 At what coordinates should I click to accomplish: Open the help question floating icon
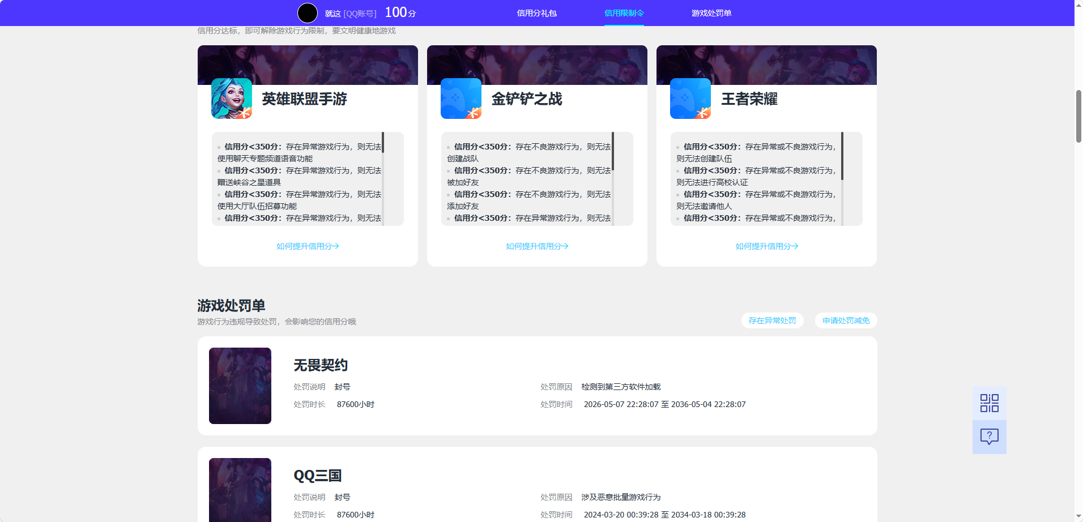(x=990, y=437)
